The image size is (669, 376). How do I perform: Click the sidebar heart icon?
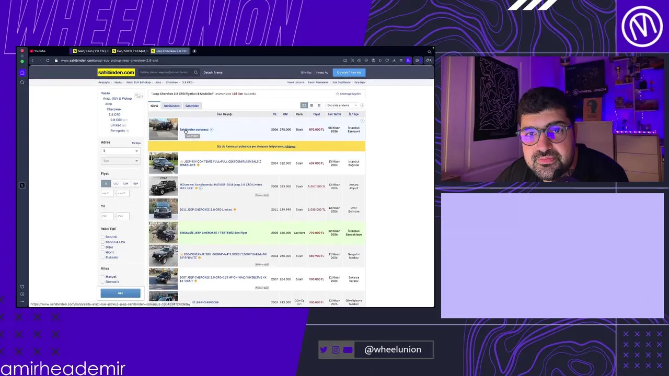[22, 287]
